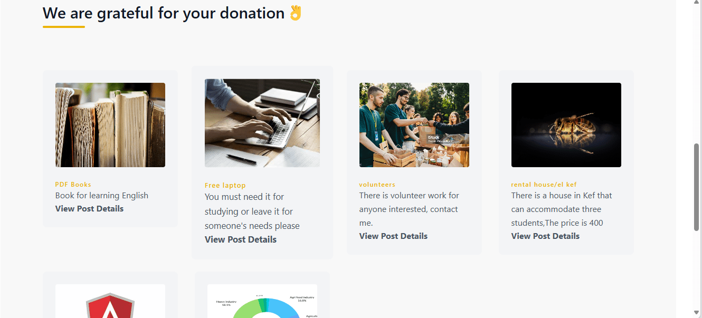Click the PDF Books category label
Viewport: 702px width, 318px height.
(x=73, y=185)
